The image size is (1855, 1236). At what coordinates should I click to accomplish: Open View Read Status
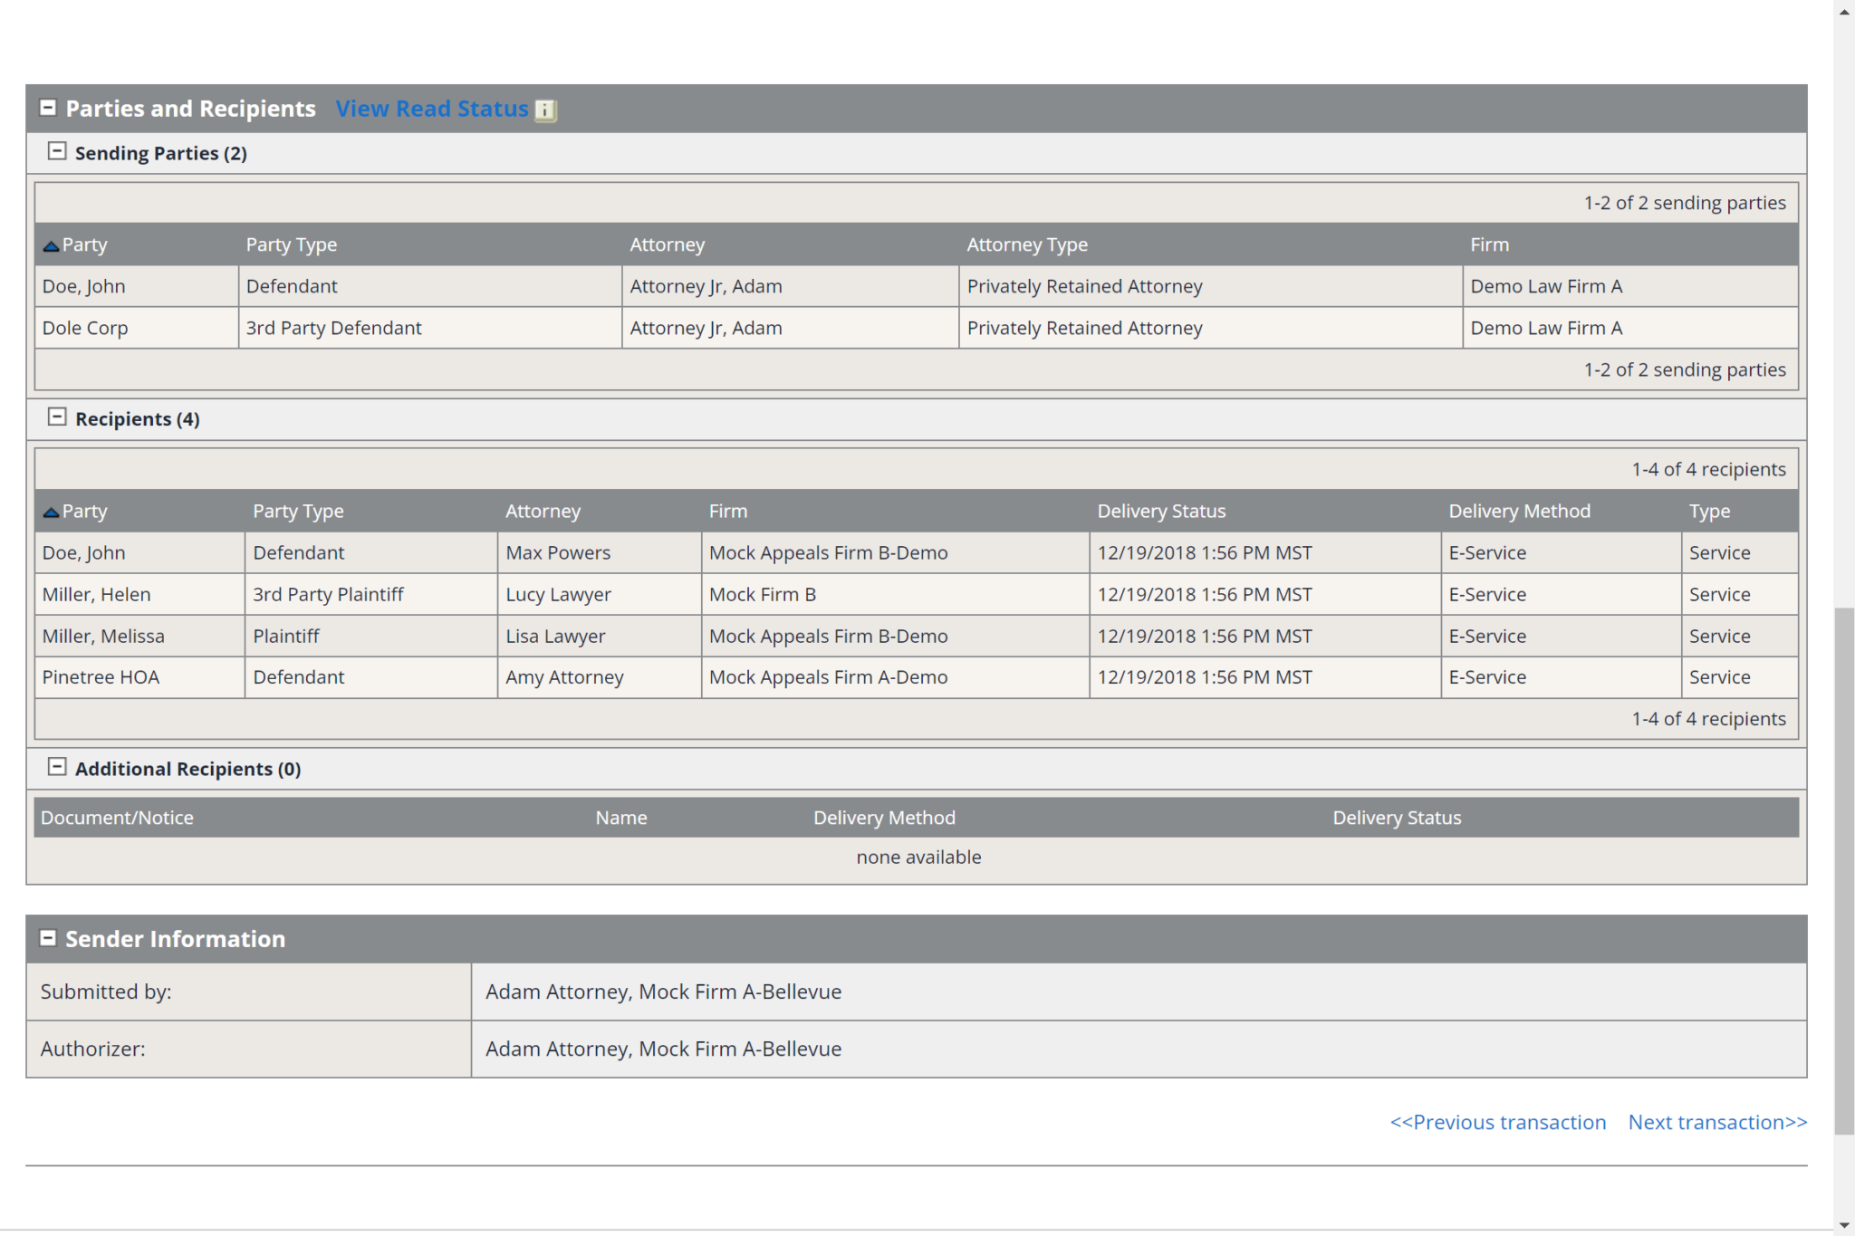[432, 109]
